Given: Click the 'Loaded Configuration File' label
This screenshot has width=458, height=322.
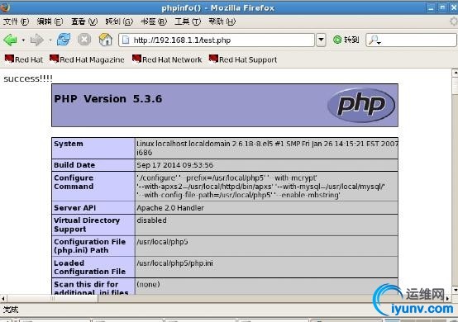Looking at the screenshot, I should pos(89,268).
